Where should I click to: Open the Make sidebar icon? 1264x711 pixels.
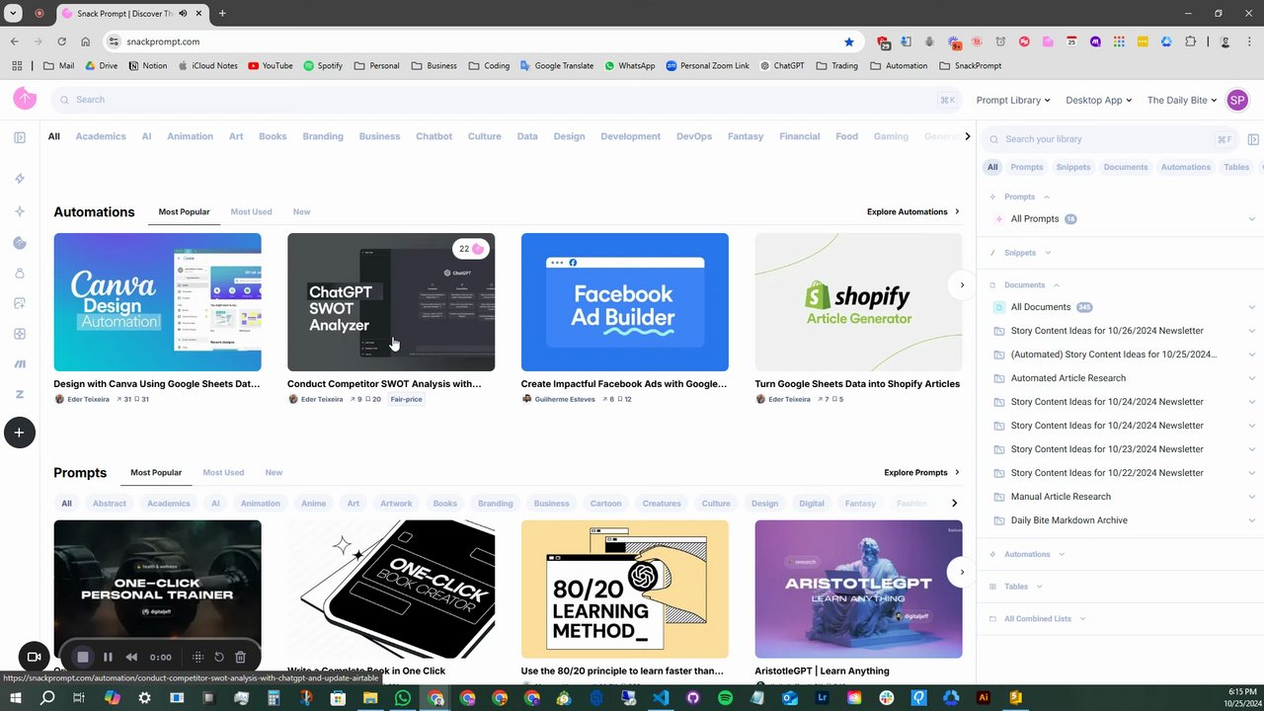click(20, 363)
